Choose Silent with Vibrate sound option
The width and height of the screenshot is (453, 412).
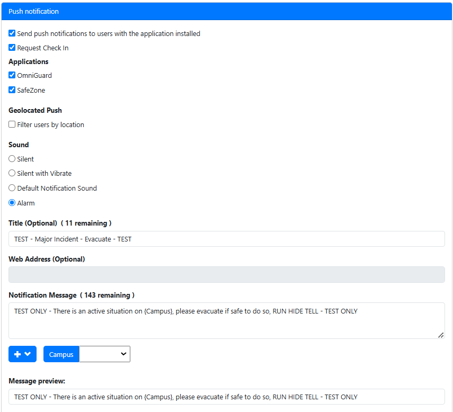click(12, 173)
